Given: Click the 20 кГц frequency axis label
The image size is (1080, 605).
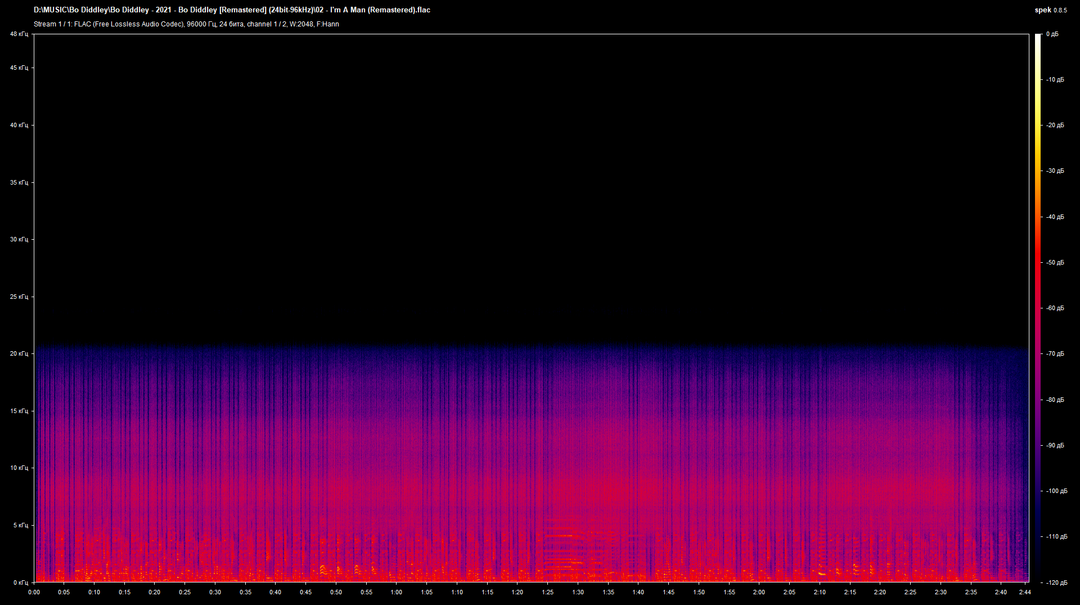Looking at the screenshot, I should click(19, 354).
